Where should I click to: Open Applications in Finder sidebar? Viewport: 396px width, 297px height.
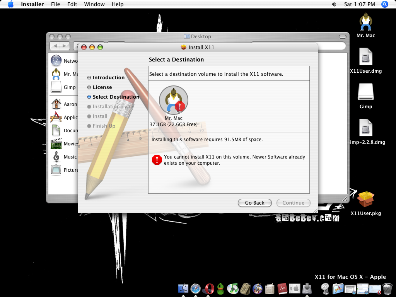pyautogui.click(x=65, y=117)
